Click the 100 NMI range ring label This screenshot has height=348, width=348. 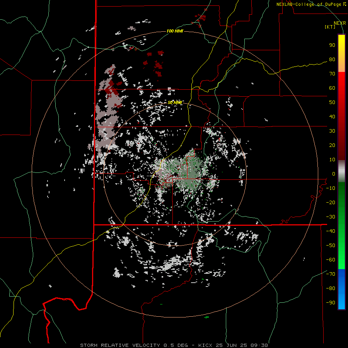click(x=175, y=31)
